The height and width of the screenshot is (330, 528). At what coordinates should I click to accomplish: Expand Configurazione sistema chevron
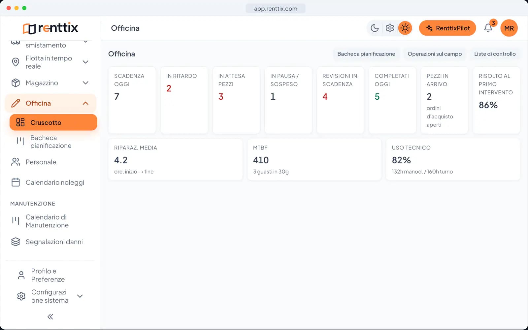[80, 296]
